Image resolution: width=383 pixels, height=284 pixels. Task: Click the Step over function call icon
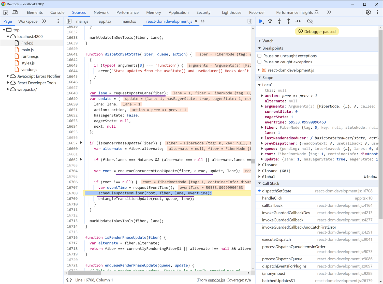270,21
